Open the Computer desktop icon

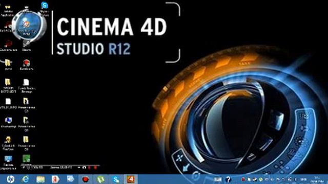pos(8,121)
